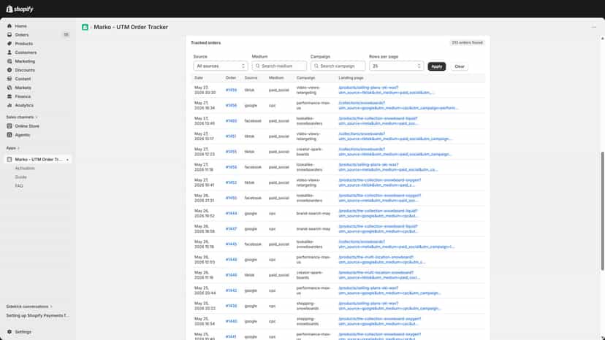Open Customers via its person icon

tap(9, 53)
